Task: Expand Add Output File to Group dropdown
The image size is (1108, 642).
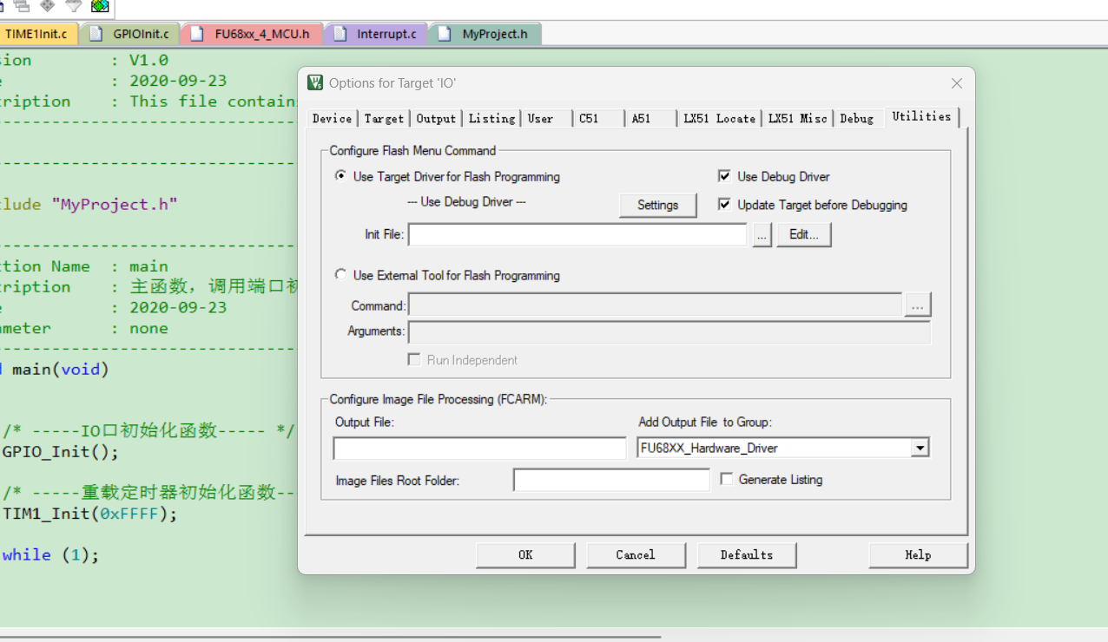Action: click(920, 449)
